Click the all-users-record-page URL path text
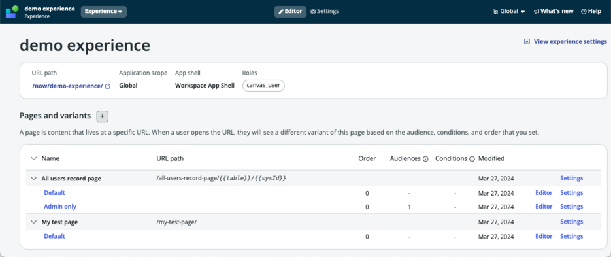The image size is (611, 257). (x=222, y=179)
